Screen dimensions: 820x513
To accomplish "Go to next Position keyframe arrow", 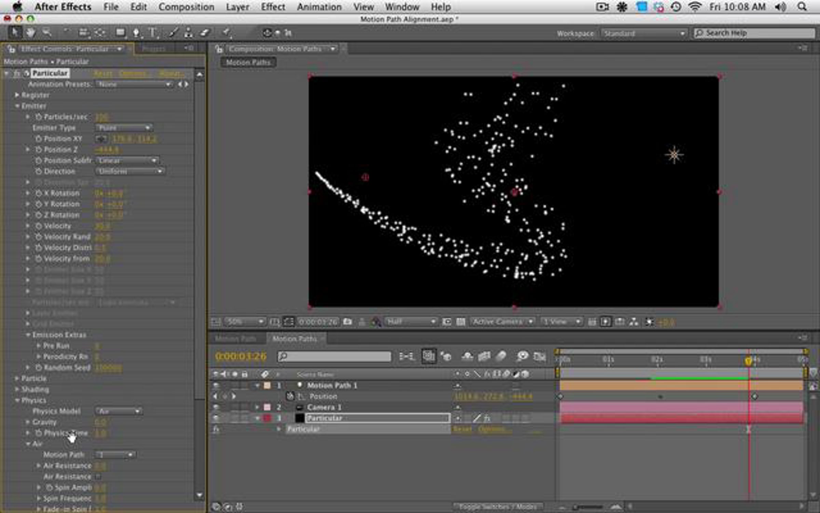I will pyautogui.click(x=234, y=396).
